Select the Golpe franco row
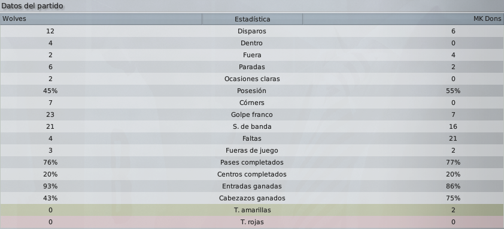Screen dimensions: 504x229 (252, 114)
